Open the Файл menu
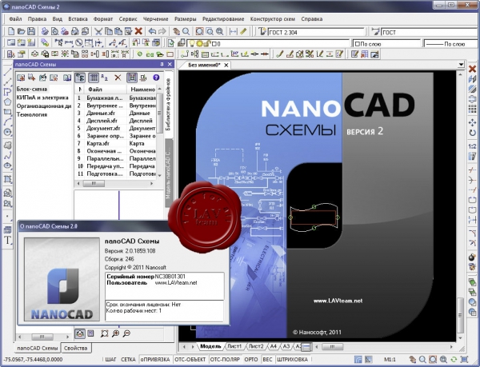Image resolution: width=480 pixels, height=367 pixels. pyautogui.click(x=15, y=18)
